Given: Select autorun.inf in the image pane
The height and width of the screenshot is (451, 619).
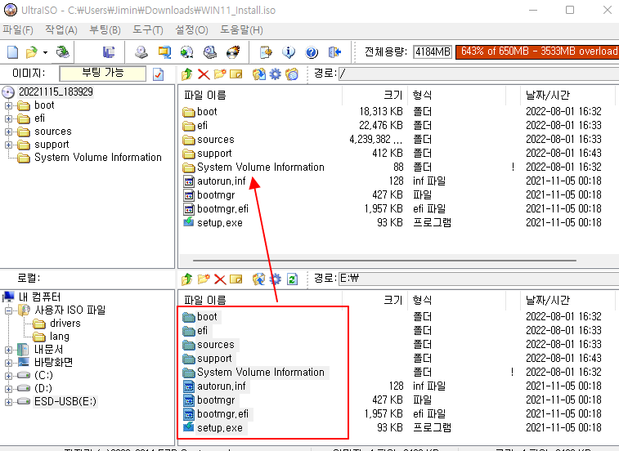Looking at the screenshot, I should pyautogui.click(x=221, y=181).
